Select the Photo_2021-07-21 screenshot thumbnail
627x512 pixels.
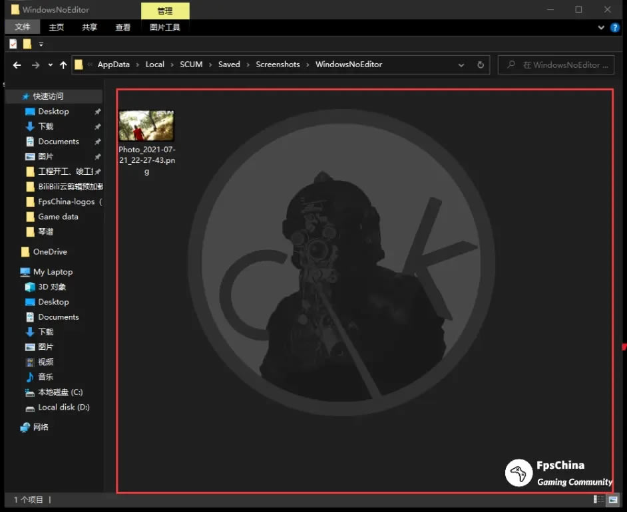[x=146, y=126]
